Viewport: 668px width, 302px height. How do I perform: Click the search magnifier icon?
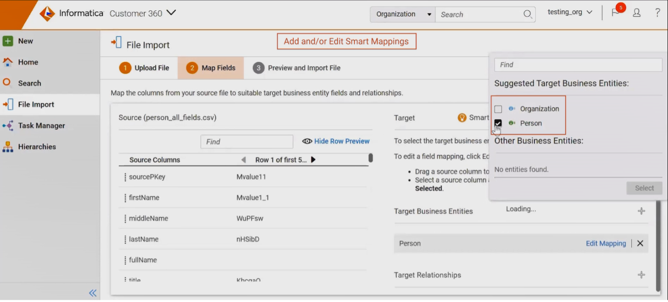[x=527, y=14]
